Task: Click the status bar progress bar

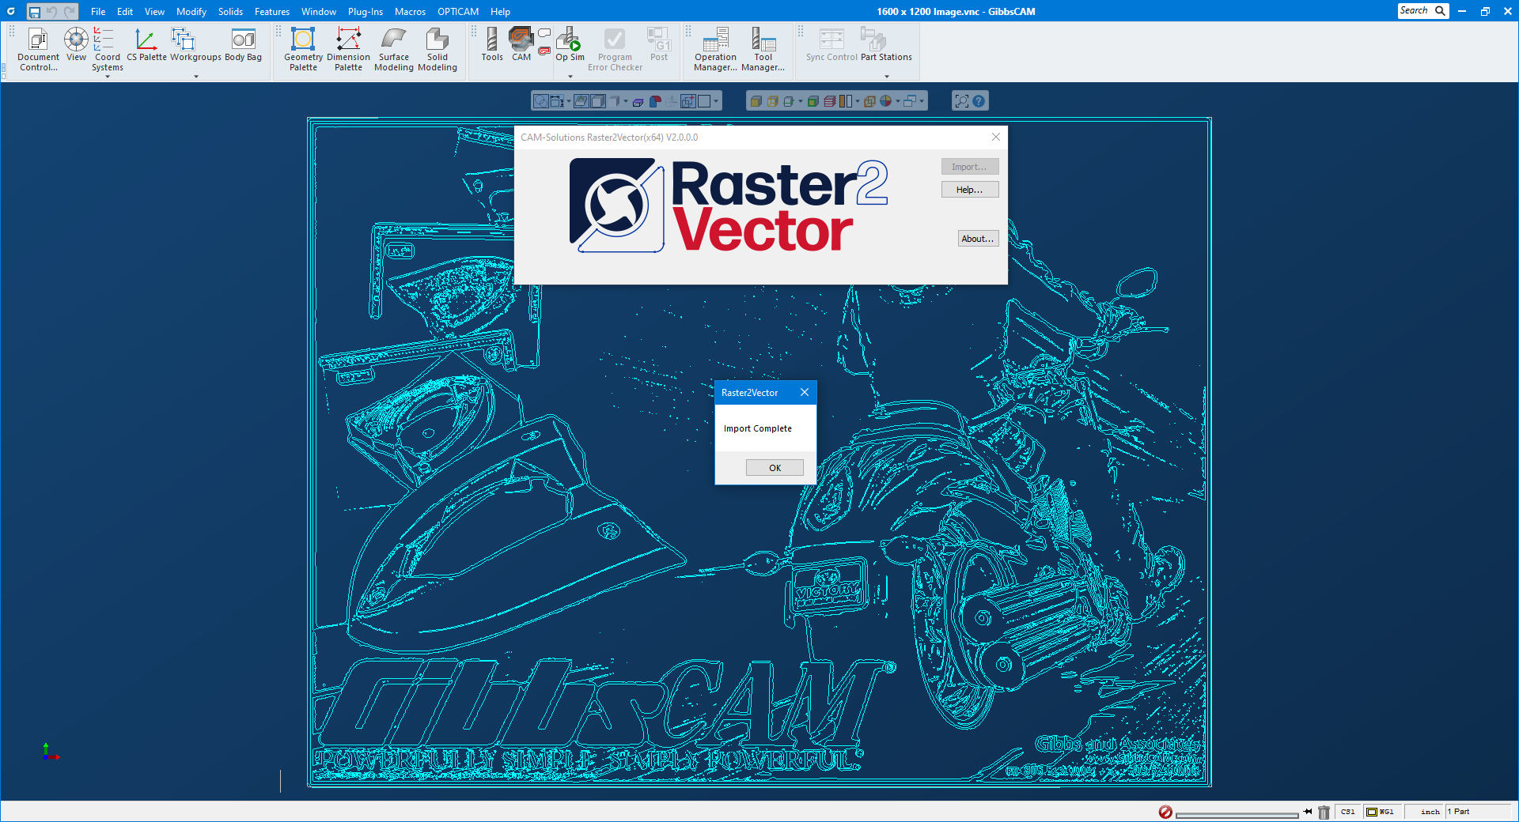Action: click(x=1237, y=814)
